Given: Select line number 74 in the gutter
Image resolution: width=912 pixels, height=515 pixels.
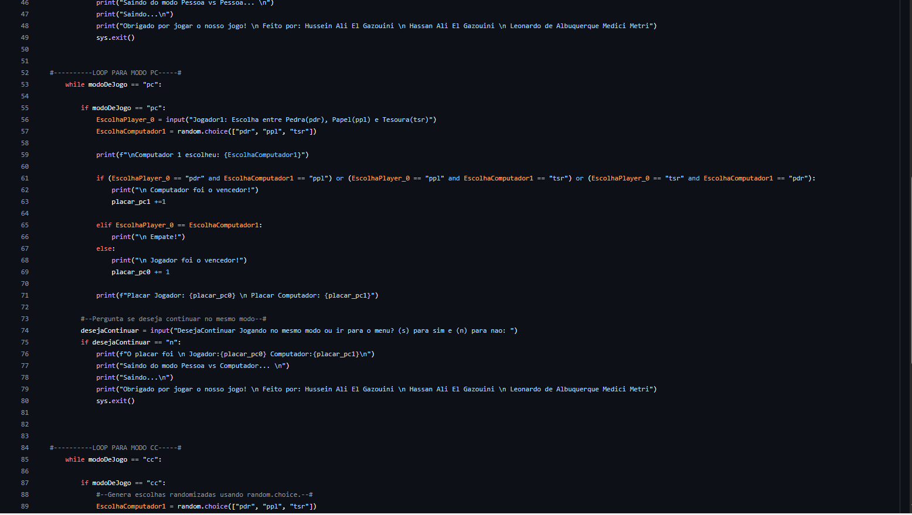Looking at the screenshot, I should [25, 330].
